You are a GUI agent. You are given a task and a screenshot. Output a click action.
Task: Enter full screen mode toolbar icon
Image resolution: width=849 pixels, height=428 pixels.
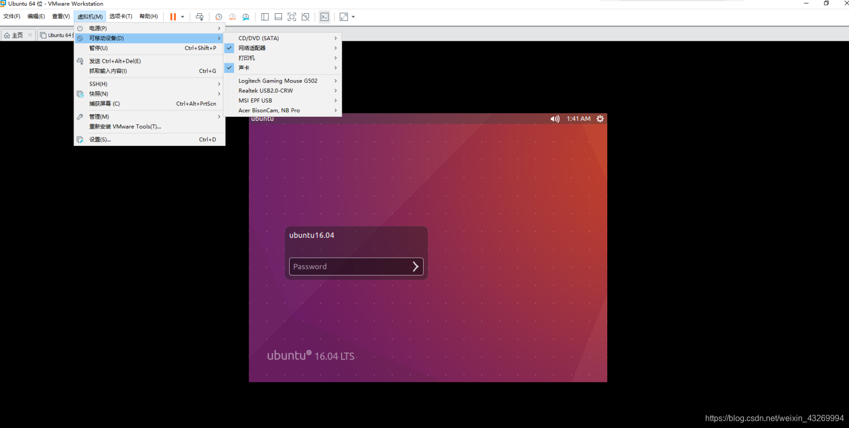pyautogui.click(x=292, y=17)
